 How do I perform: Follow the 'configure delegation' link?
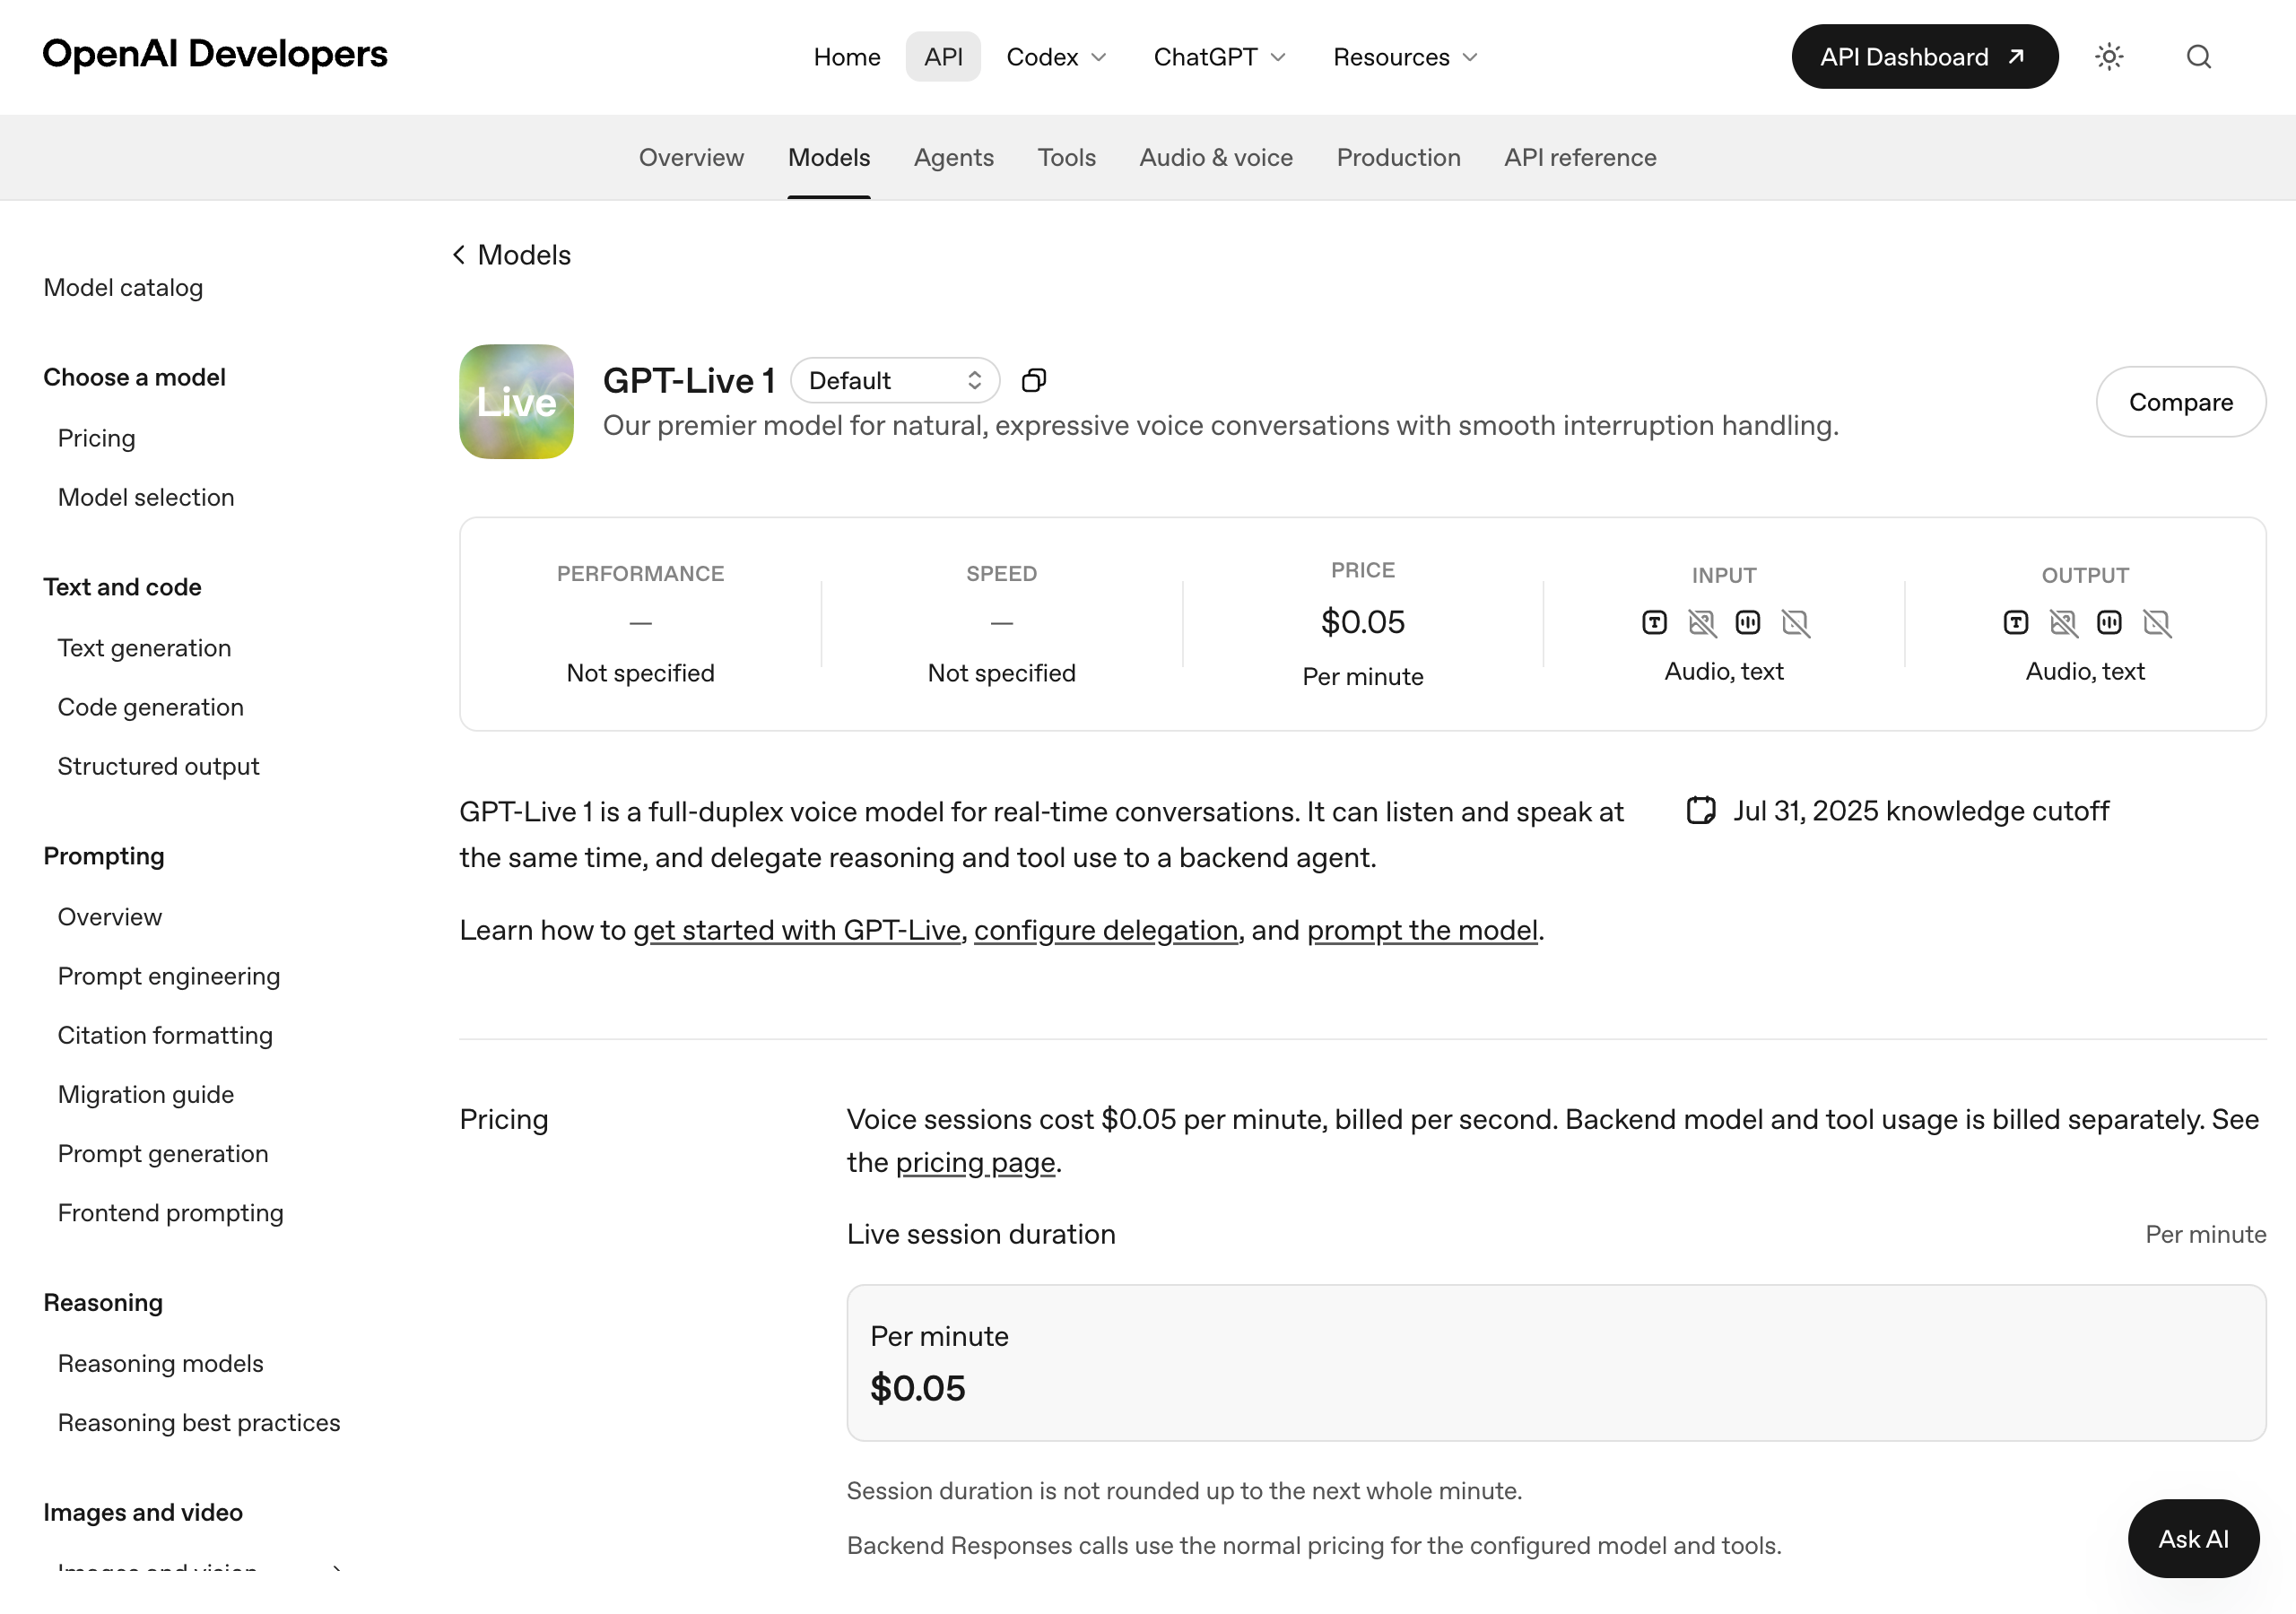point(1106,930)
